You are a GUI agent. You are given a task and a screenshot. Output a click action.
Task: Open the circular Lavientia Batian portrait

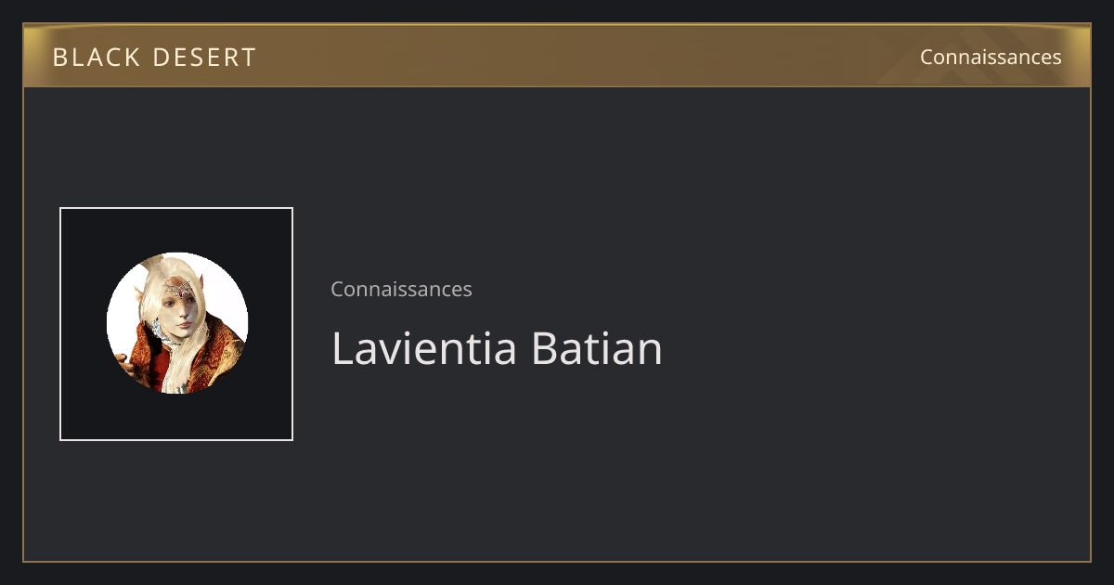pos(177,323)
